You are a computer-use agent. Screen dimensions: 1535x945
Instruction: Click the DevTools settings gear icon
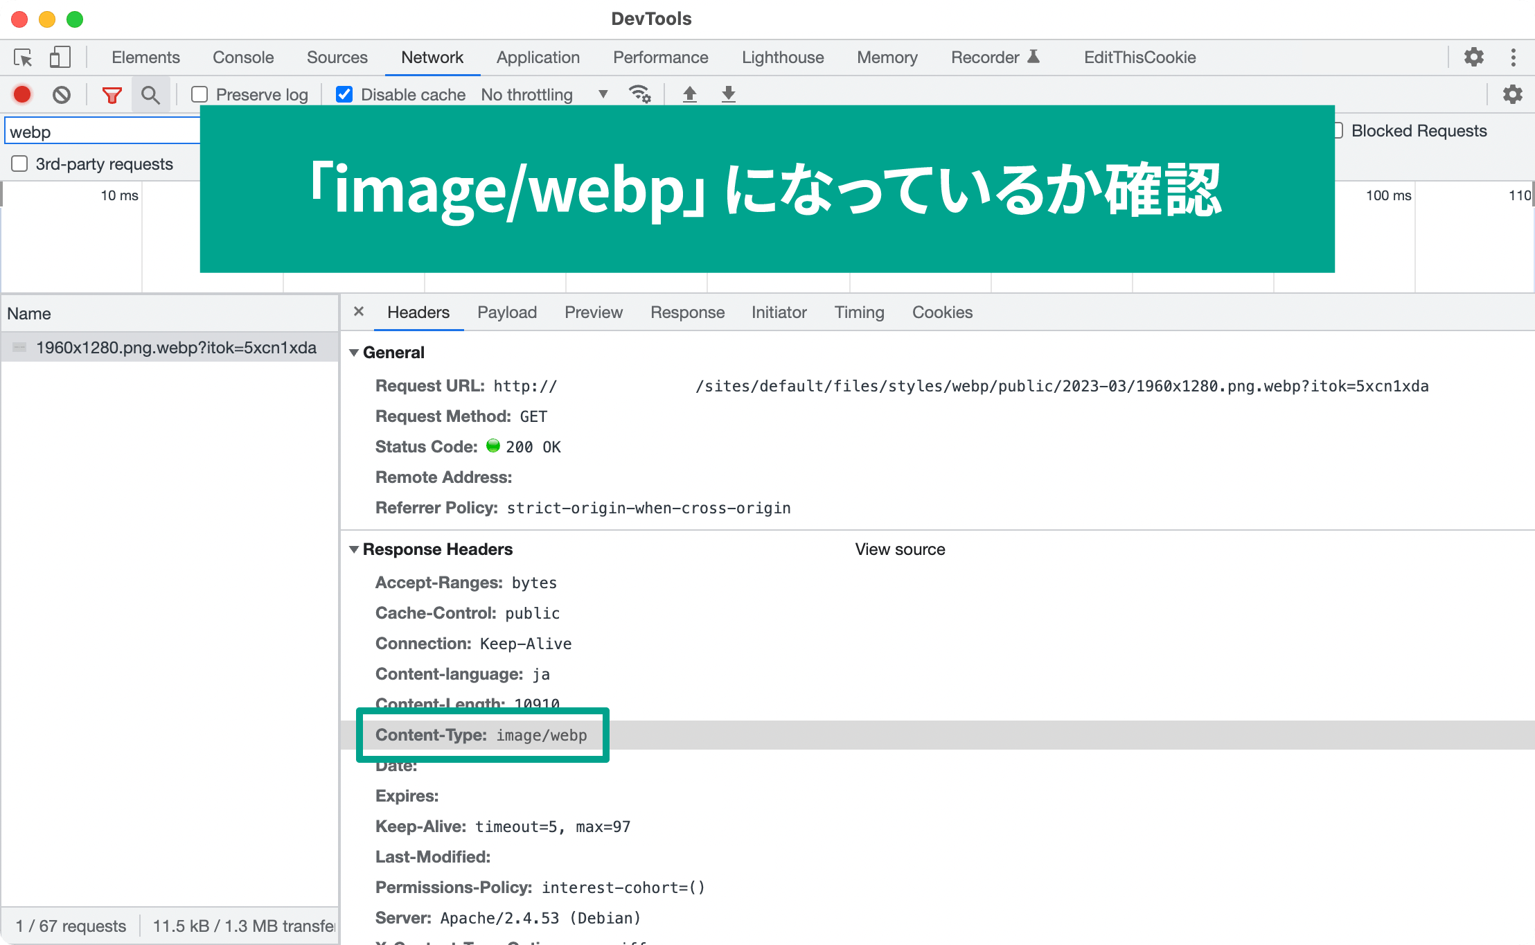click(1475, 57)
